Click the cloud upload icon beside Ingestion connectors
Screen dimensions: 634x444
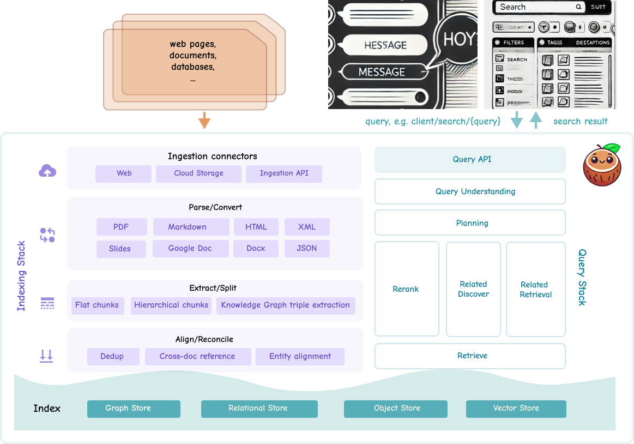coord(47,171)
